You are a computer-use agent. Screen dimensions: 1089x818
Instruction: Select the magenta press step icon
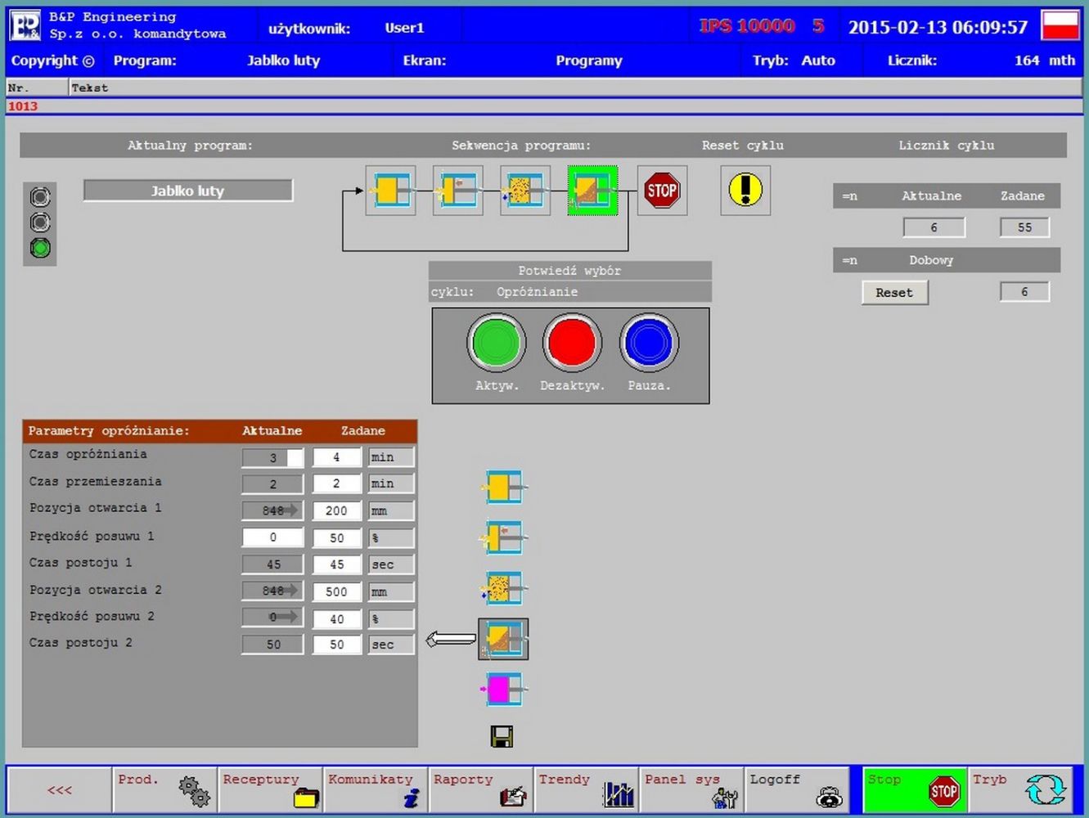[x=502, y=690]
